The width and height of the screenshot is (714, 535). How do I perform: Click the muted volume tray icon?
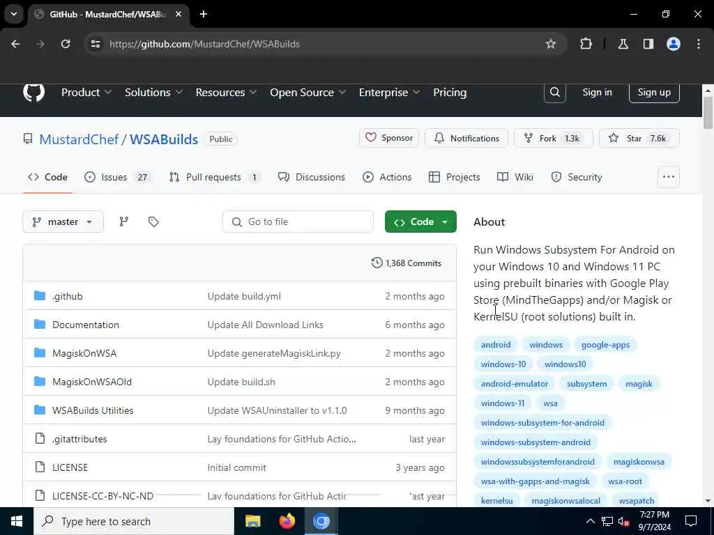(x=623, y=521)
